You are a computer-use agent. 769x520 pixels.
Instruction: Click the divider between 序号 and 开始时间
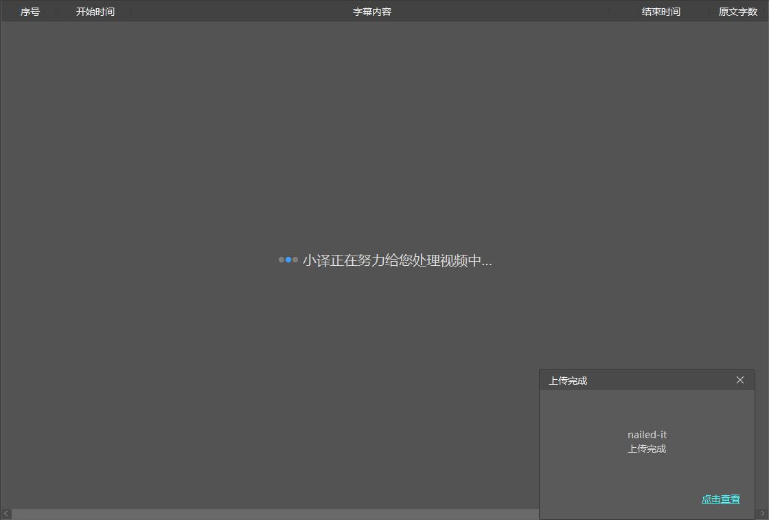coord(56,12)
